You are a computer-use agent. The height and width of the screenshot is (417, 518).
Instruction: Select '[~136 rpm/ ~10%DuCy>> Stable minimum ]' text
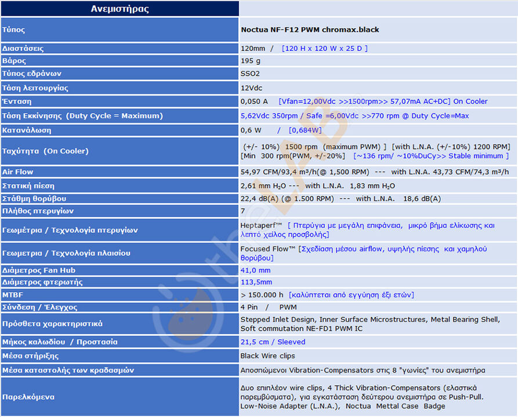point(431,156)
